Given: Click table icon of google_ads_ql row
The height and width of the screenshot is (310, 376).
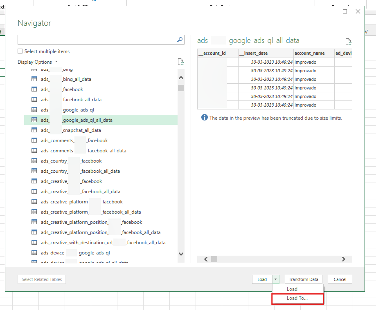Looking at the screenshot, I should 34,109.
